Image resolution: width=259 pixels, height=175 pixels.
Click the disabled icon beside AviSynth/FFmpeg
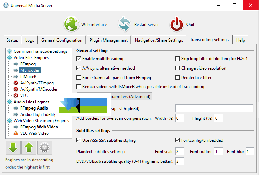click(x=16, y=83)
